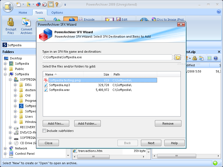Open dropdown arrow next to Extract folder icon
The width and height of the screenshot is (223, 167).
point(33,4)
